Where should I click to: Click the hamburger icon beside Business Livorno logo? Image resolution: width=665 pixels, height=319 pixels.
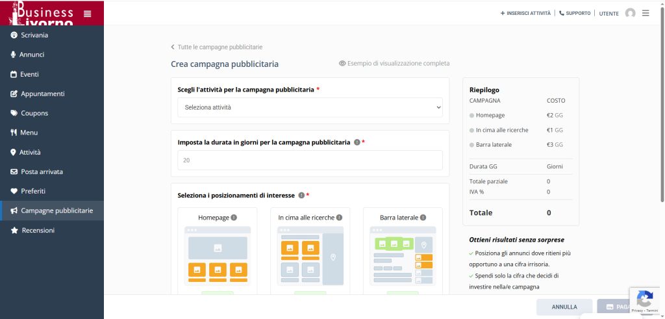coord(88,14)
